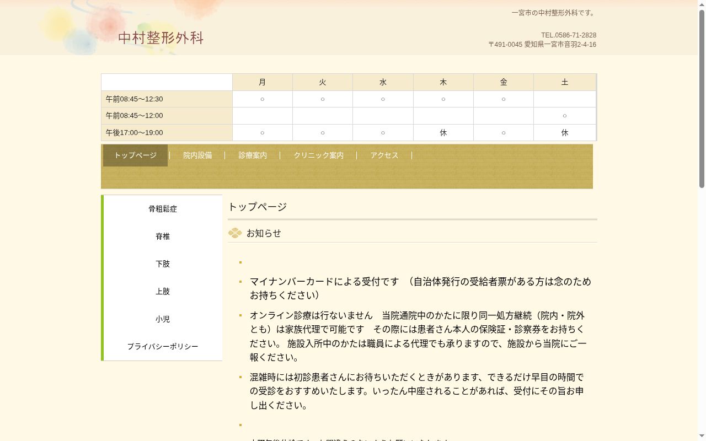Open プライバシーポリシー in the sidebar
The height and width of the screenshot is (441, 706).
pyautogui.click(x=163, y=347)
